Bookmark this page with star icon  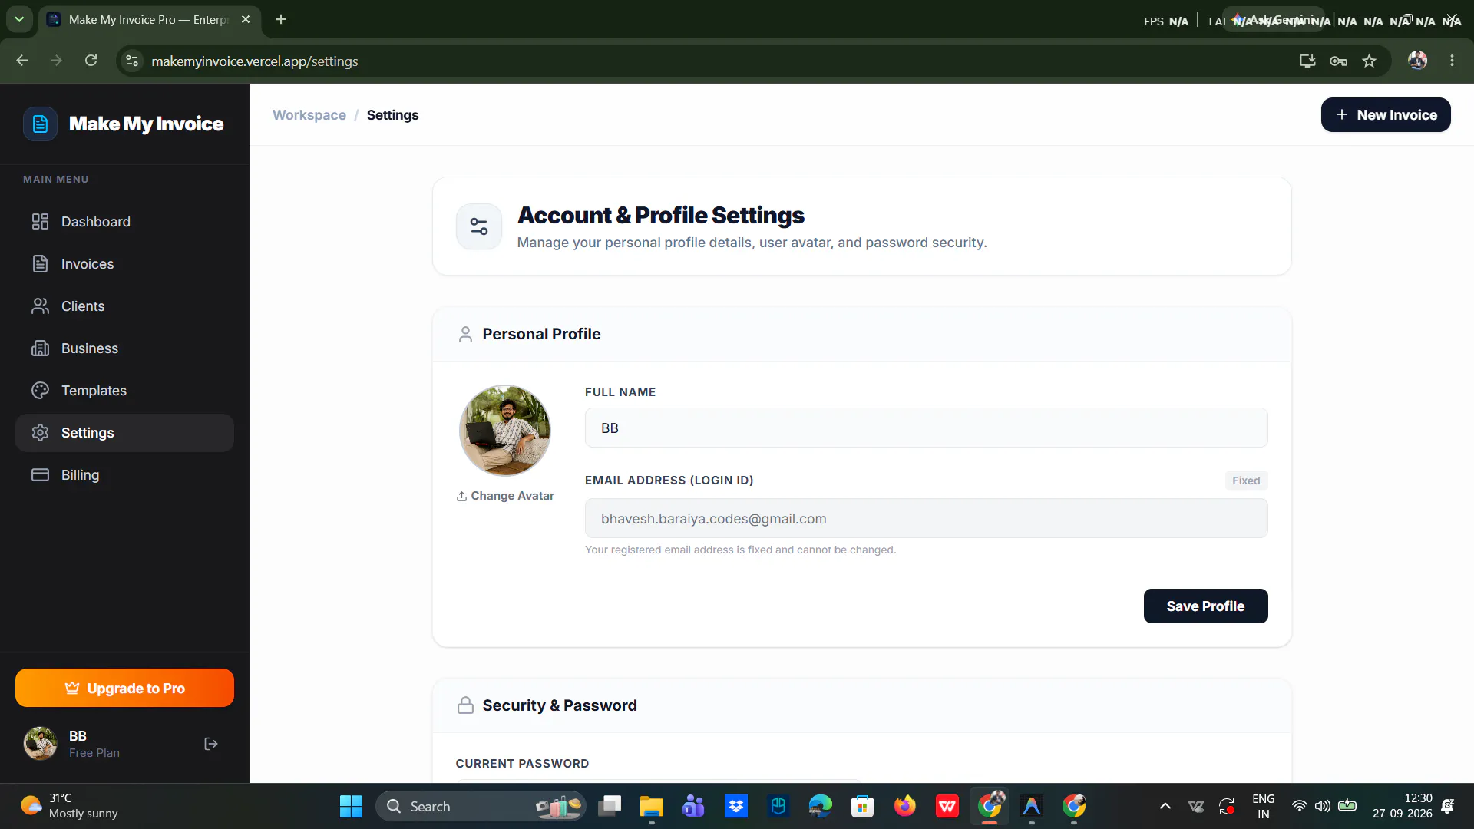pos(1369,61)
